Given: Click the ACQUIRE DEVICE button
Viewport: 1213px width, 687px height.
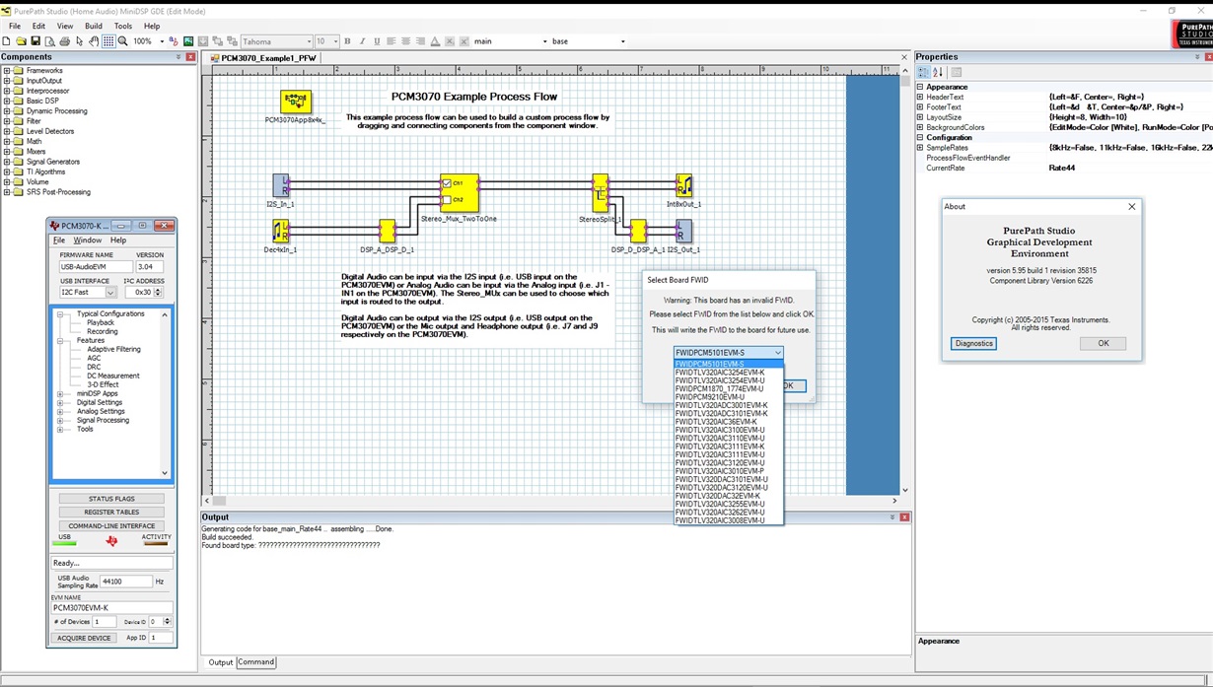Looking at the screenshot, I should pyautogui.click(x=85, y=638).
